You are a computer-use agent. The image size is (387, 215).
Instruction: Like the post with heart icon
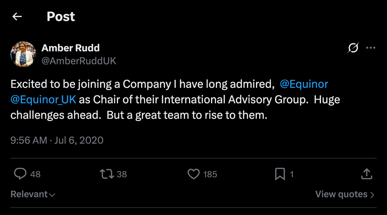(x=193, y=174)
